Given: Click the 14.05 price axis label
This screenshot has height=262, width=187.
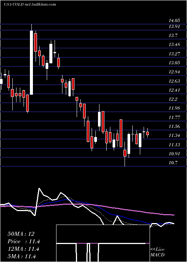Looking at the screenshot, I should click(174, 21).
